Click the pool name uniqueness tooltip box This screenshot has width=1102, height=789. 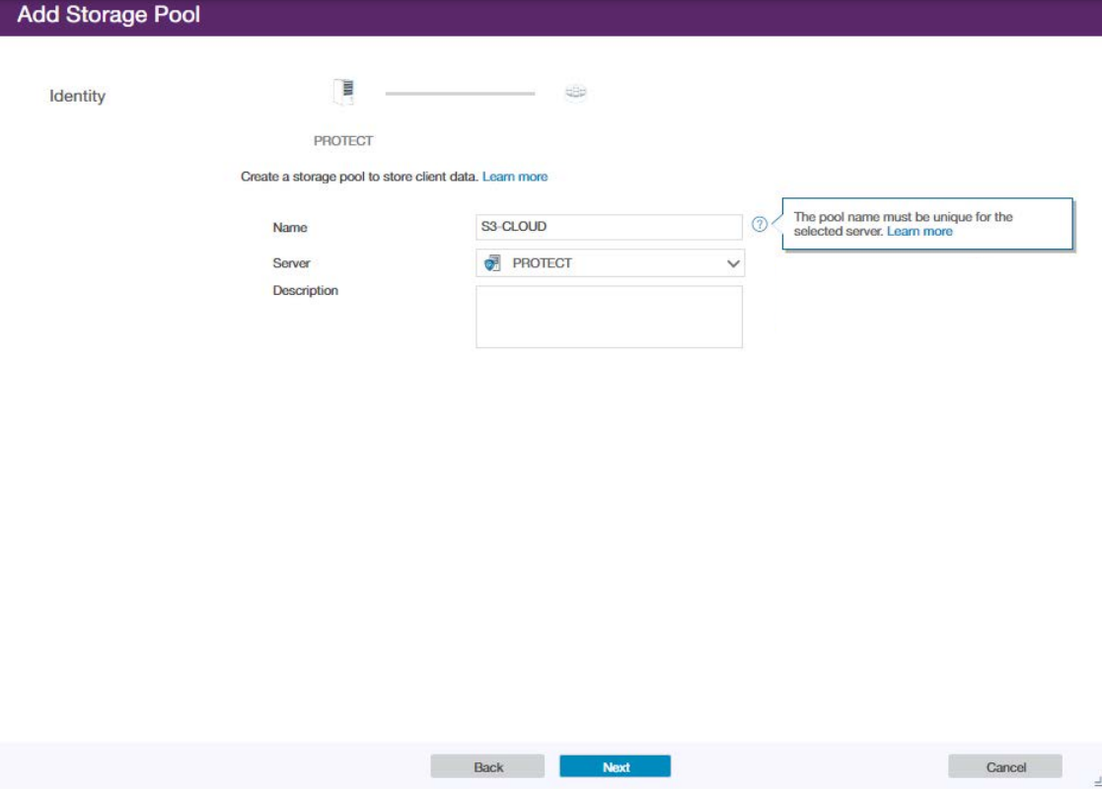(927, 224)
